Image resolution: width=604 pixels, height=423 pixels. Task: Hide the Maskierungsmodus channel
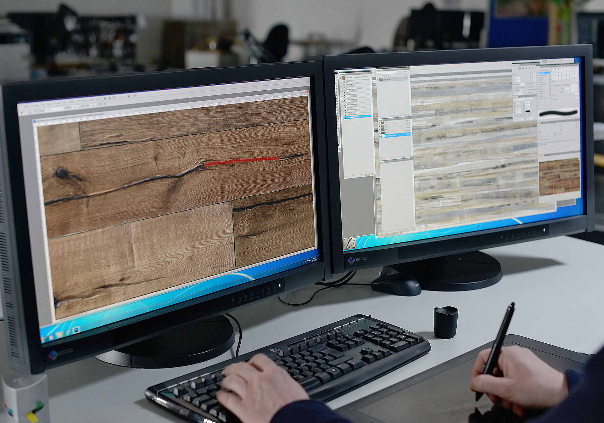pos(380,136)
